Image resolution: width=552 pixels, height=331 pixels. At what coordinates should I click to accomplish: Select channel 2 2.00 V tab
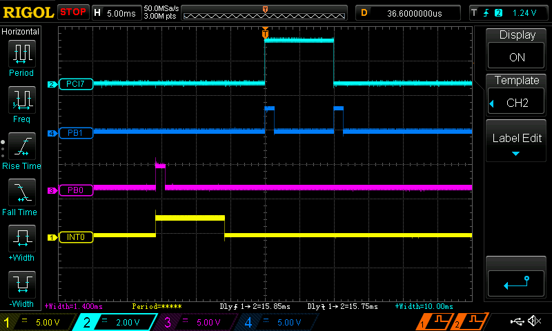coord(115,322)
